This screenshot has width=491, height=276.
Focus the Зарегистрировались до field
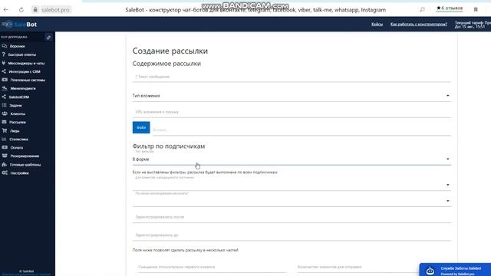coord(292,235)
